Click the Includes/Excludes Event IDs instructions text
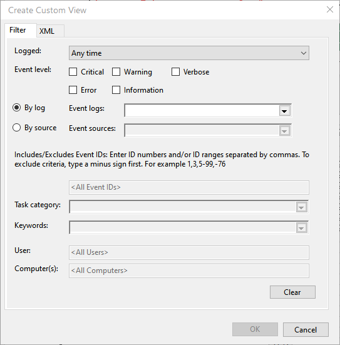Screen dimensions: 340x345 click(162, 159)
